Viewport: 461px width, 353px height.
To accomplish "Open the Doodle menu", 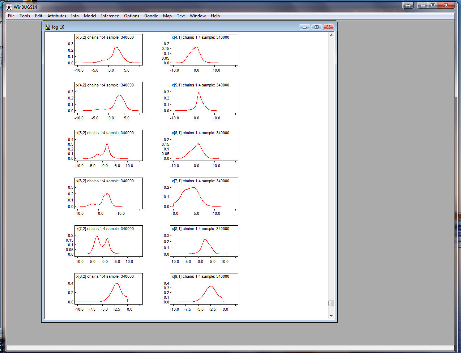I will [151, 16].
